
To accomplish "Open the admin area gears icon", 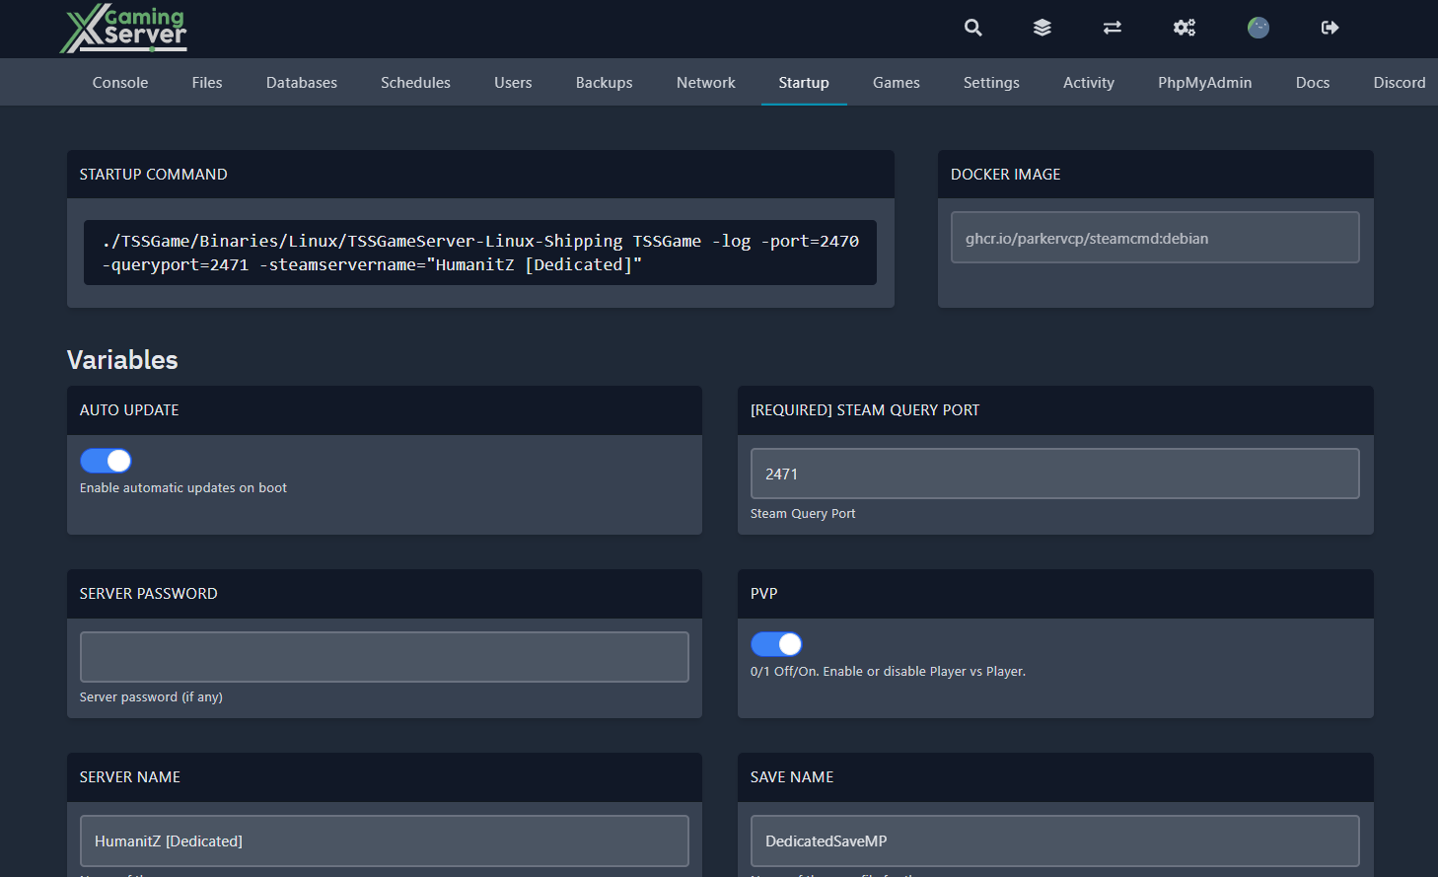I will [1184, 28].
